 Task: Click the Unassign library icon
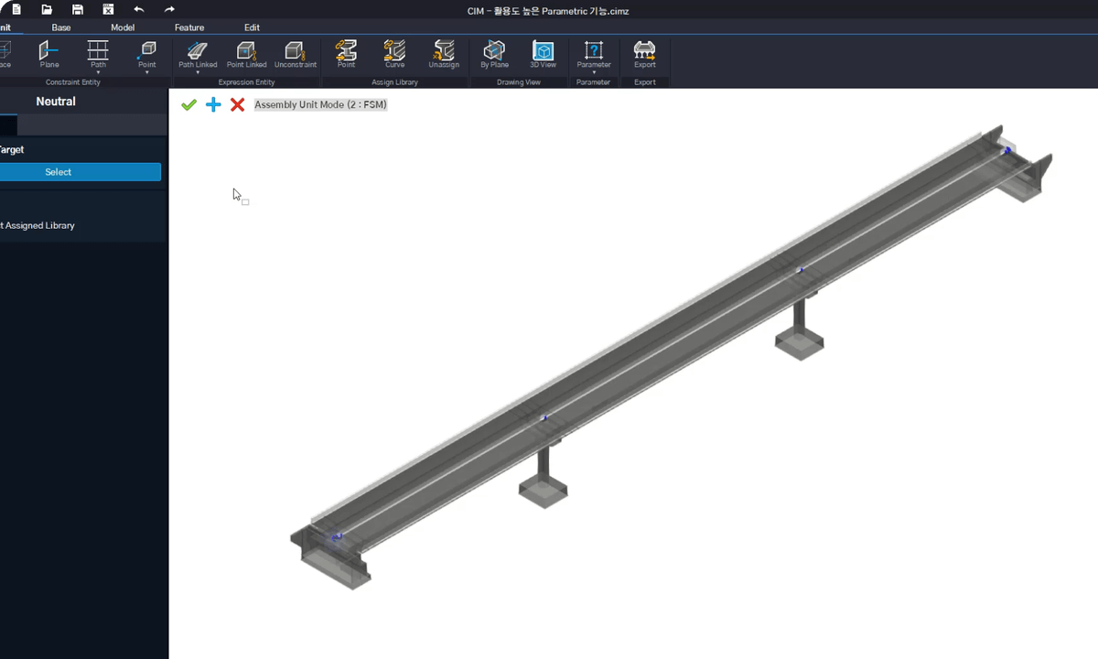point(444,53)
